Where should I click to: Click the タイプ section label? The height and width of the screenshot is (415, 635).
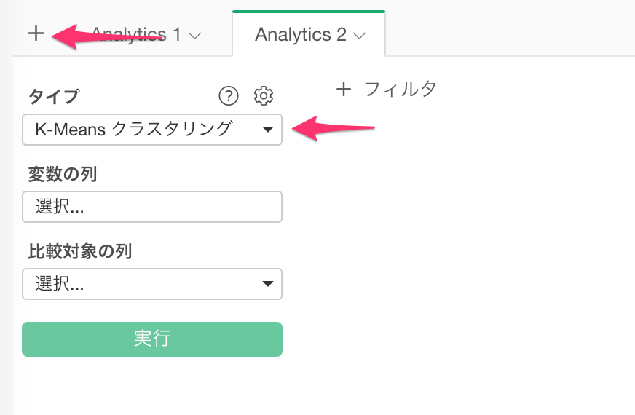click(x=54, y=97)
